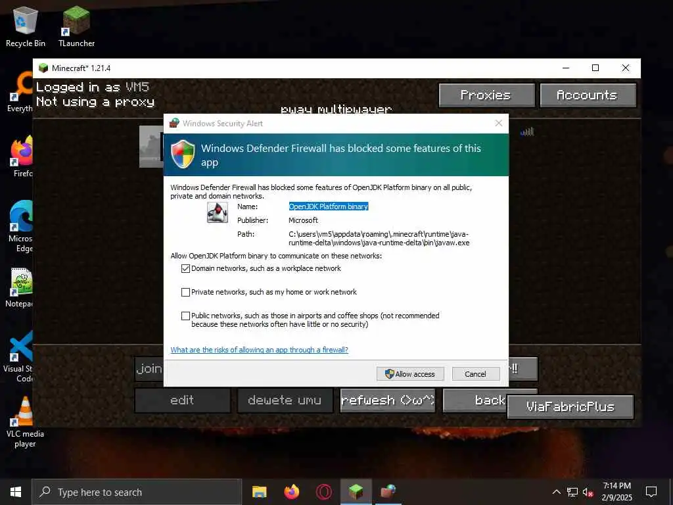Open network status tray icon
This screenshot has height=505, width=673.
click(x=572, y=492)
